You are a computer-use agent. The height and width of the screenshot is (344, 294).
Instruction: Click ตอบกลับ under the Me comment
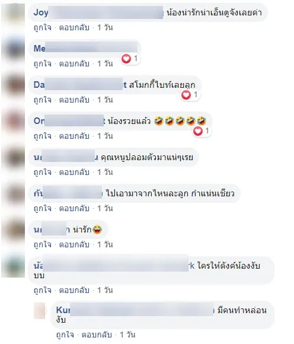[x=74, y=64]
